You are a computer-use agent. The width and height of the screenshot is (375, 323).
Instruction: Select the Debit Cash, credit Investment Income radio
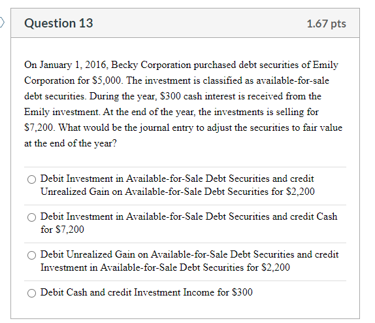[x=31, y=293]
